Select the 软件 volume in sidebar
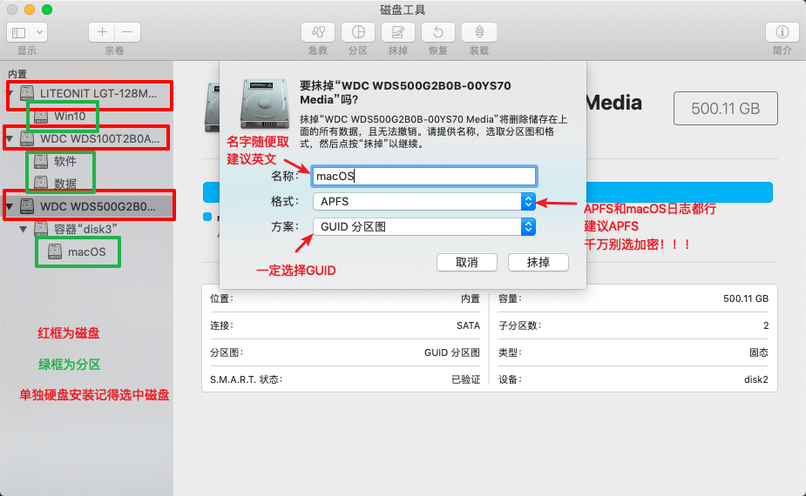The image size is (806, 496). tap(64, 161)
